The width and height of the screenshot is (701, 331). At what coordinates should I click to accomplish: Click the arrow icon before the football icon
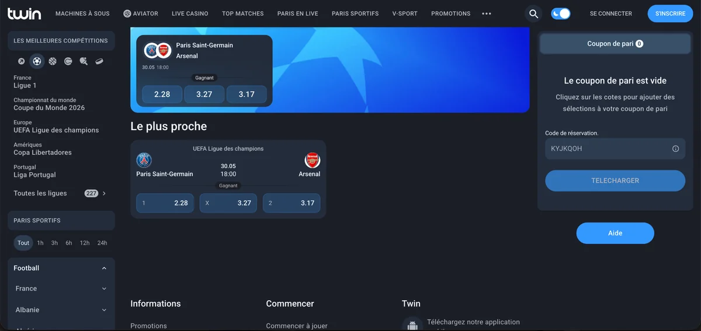tap(22, 61)
